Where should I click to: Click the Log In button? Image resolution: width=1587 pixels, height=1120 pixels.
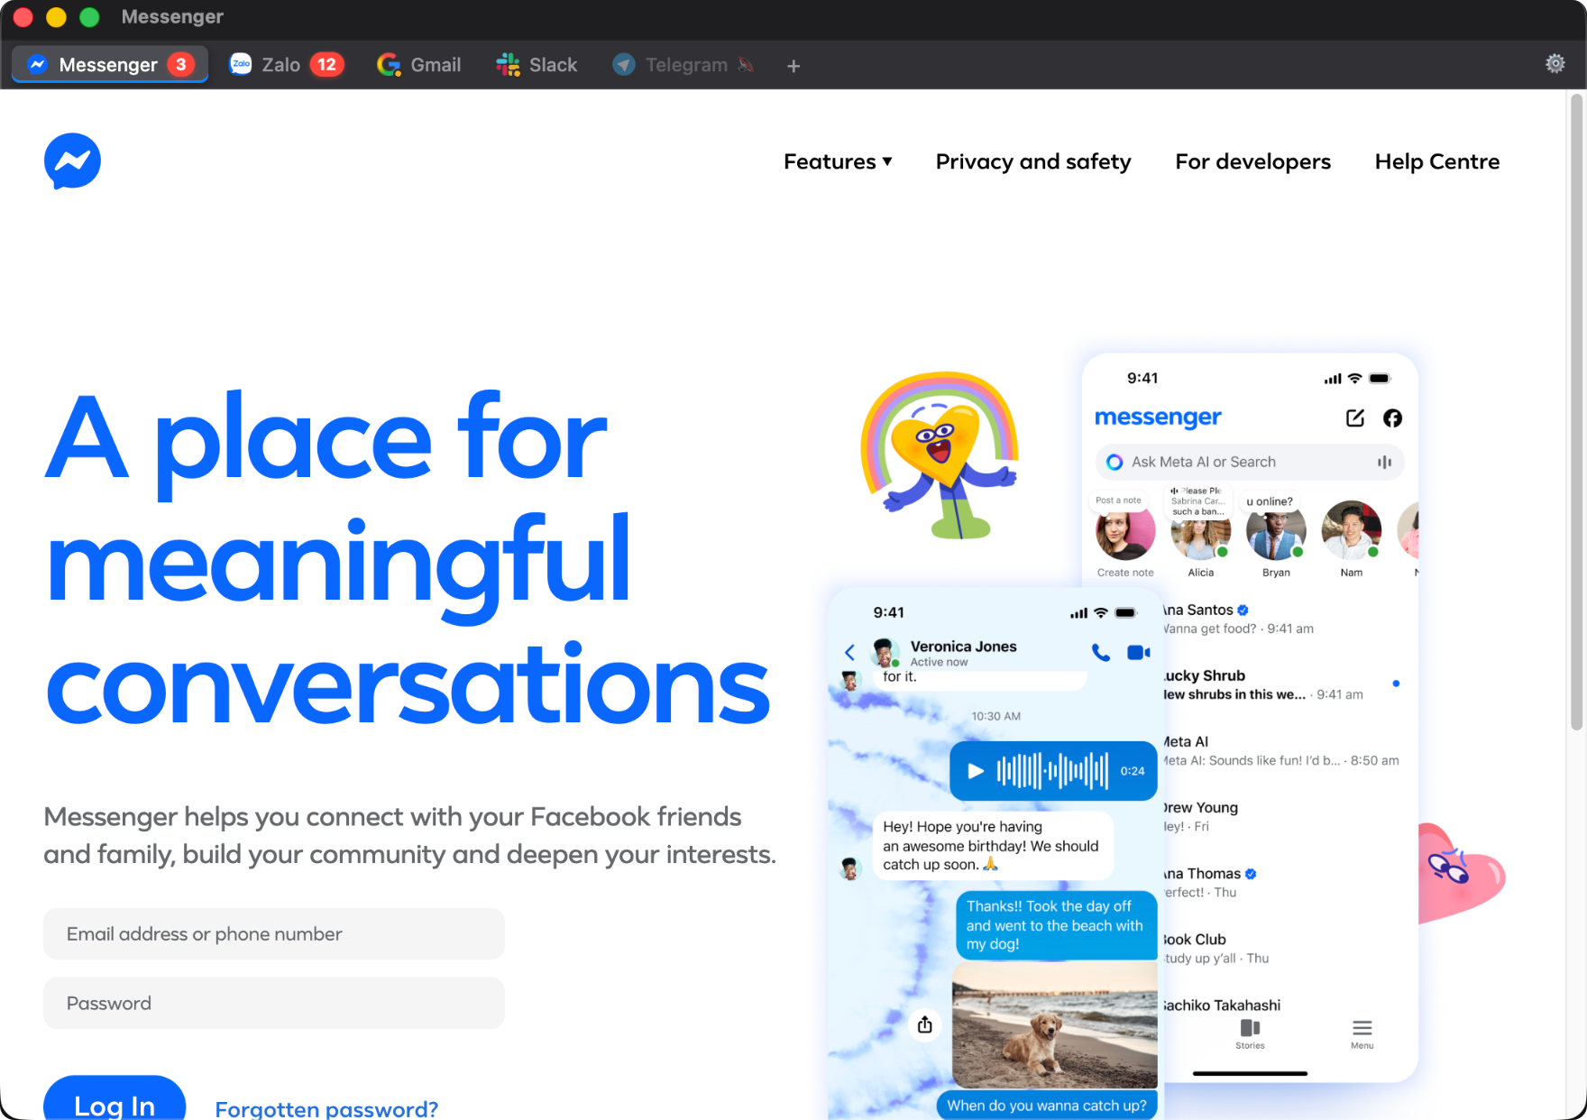coord(115,1097)
